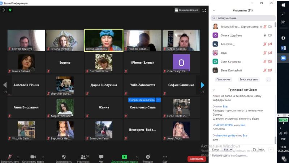This screenshot has width=289, height=163.
Task: Toggle Anastasia muted microphone icon
Action: tap(265, 44)
